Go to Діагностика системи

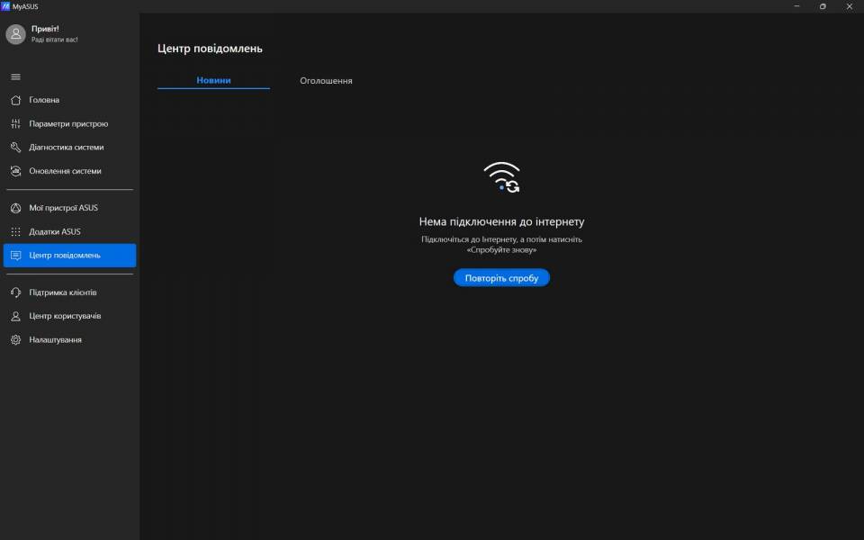pyautogui.click(x=69, y=147)
